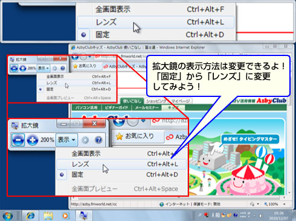
Task: Select the 固定 radio item in the small Magnifier menu
Action: tap(77, 89)
